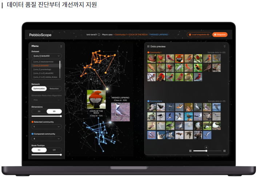
Task: Expand the Selected community dropdown
Action: [47, 127]
